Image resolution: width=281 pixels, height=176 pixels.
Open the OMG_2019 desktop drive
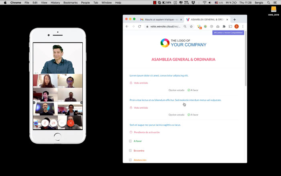273,10
